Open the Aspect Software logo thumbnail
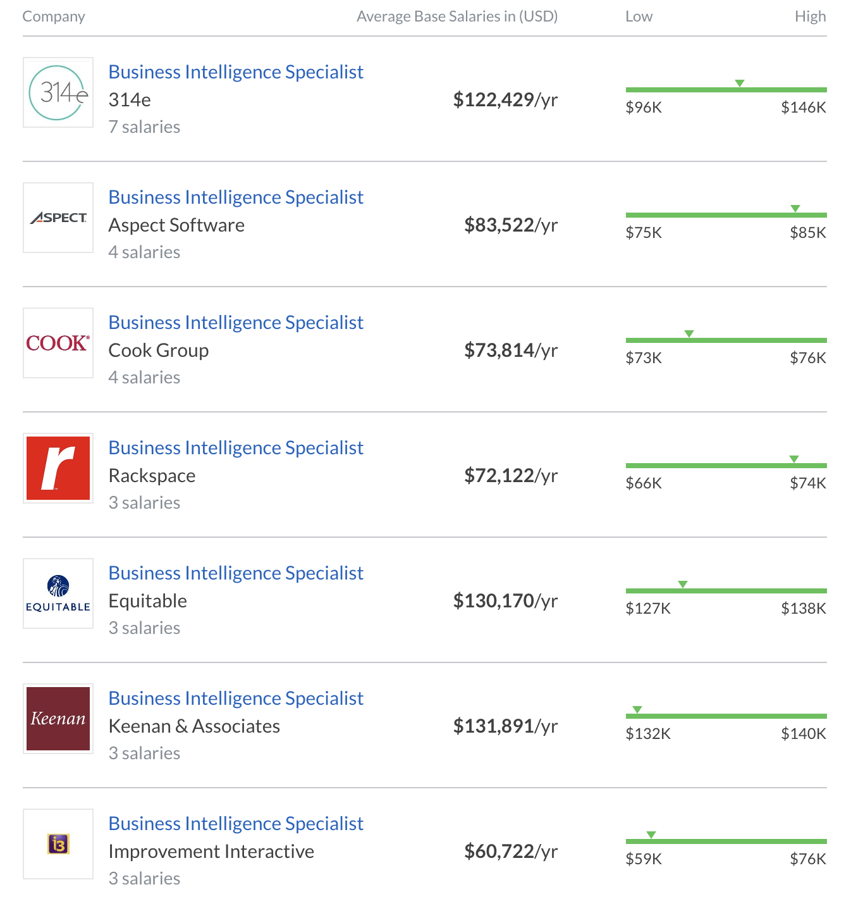The image size is (851, 906). (58, 218)
